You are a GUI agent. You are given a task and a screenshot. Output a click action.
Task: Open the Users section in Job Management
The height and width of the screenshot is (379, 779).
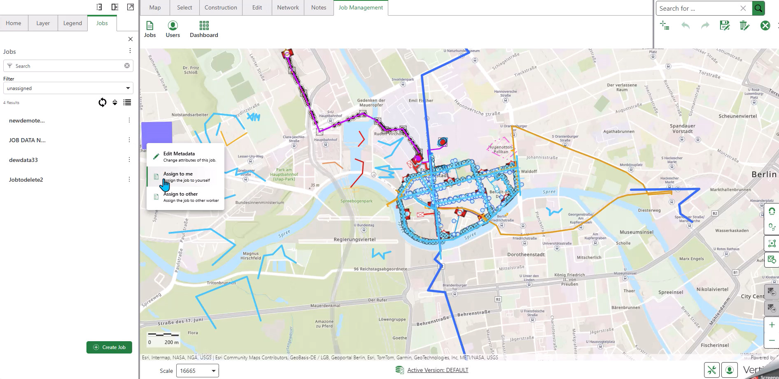(173, 29)
